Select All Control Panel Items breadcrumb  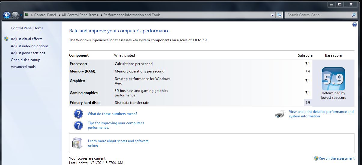pos(80,15)
